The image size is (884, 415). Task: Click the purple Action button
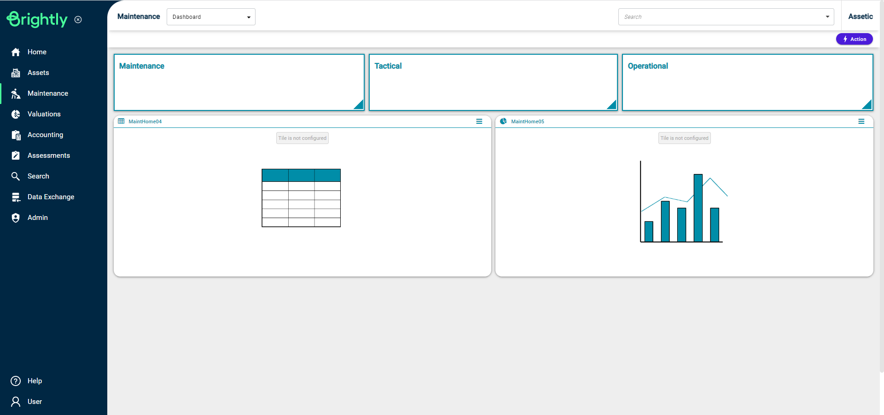(x=855, y=39)
